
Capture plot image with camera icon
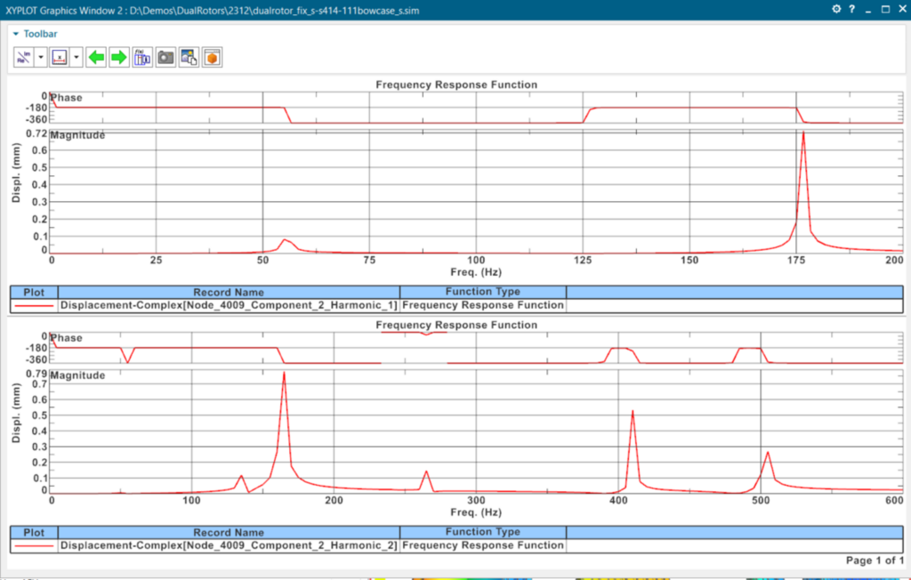coord(165,58)
